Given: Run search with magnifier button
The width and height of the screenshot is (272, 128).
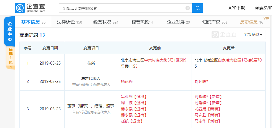Looking at the screenshot, I should coord(198,8).
